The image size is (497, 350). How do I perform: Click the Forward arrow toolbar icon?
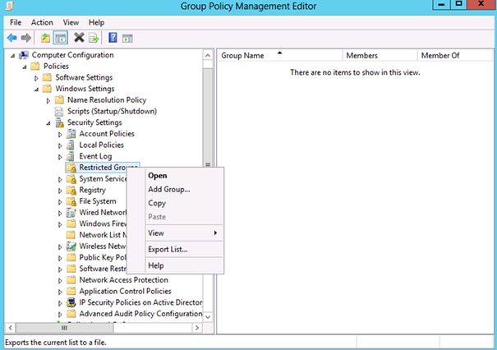point(26,38)
